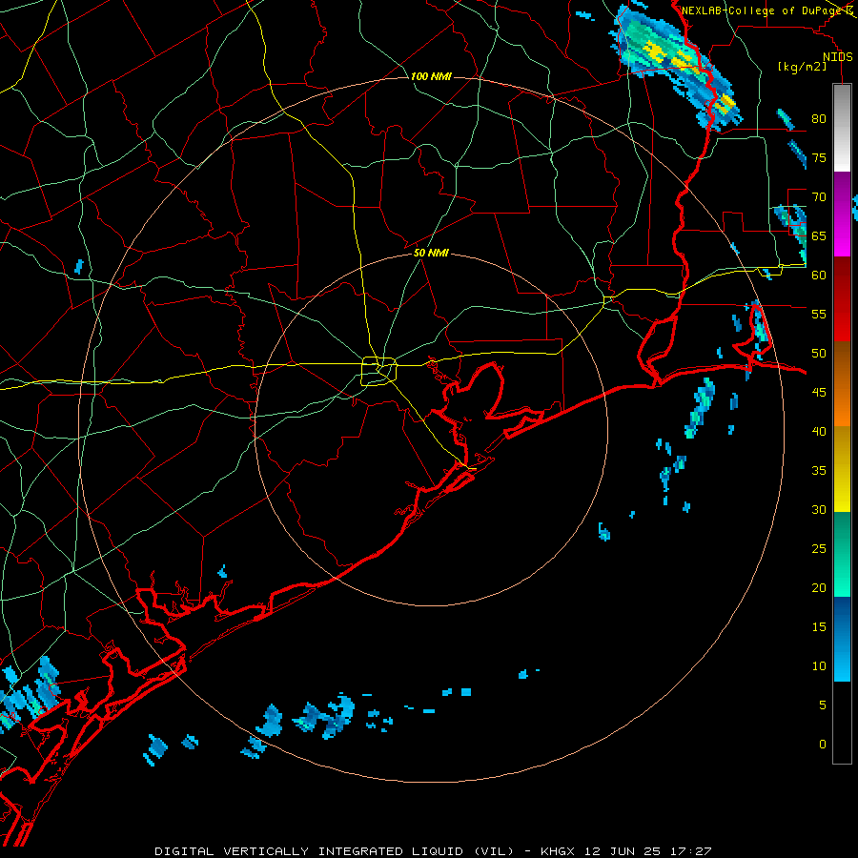Click the "DIGITAL VERTICALLY INTEGRATED LIQUID (VIL)" caption
Screen dimensions: 858x858
tap(335, 851)
